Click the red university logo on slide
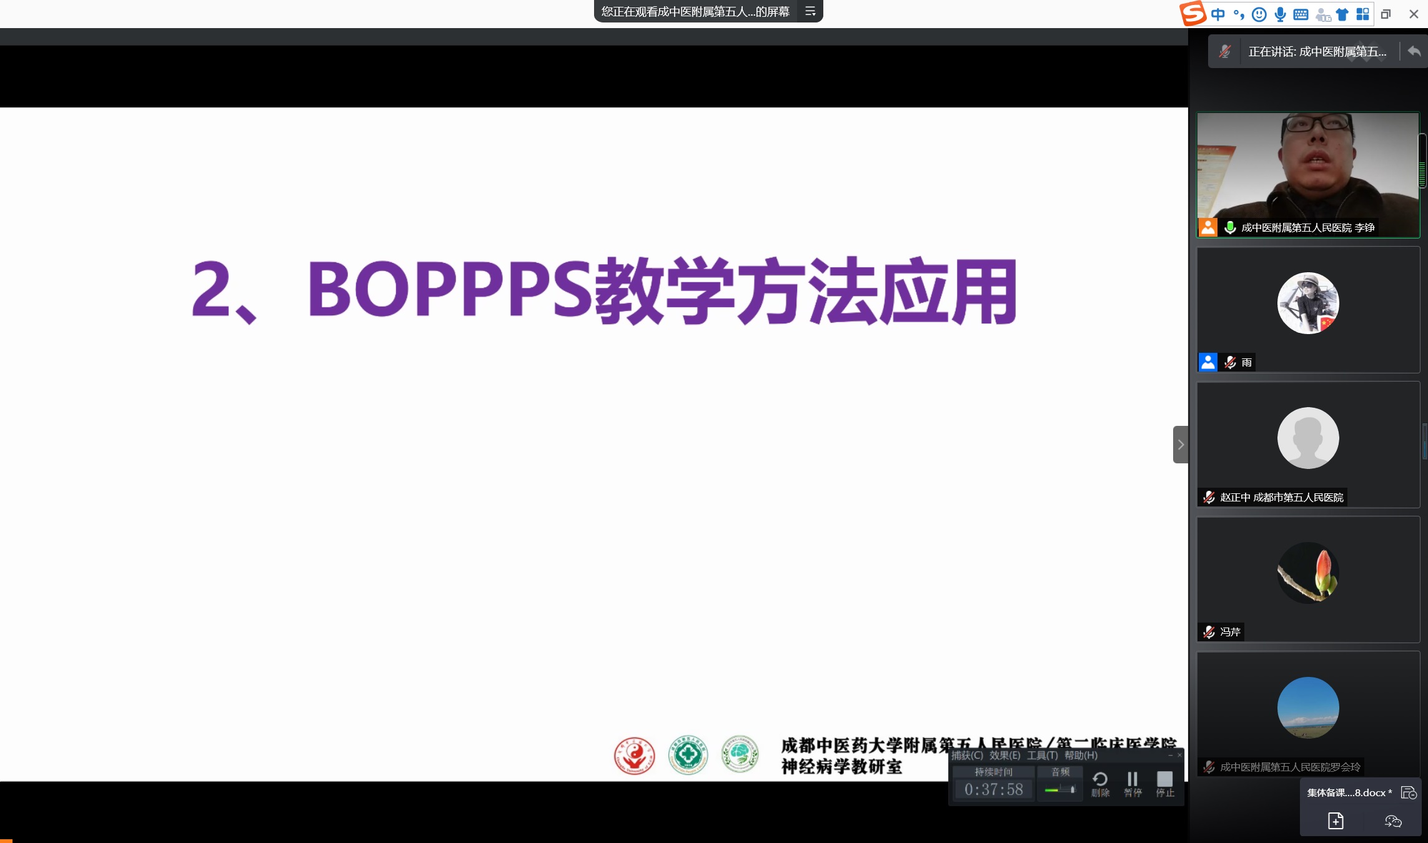 tap(634, 755)
